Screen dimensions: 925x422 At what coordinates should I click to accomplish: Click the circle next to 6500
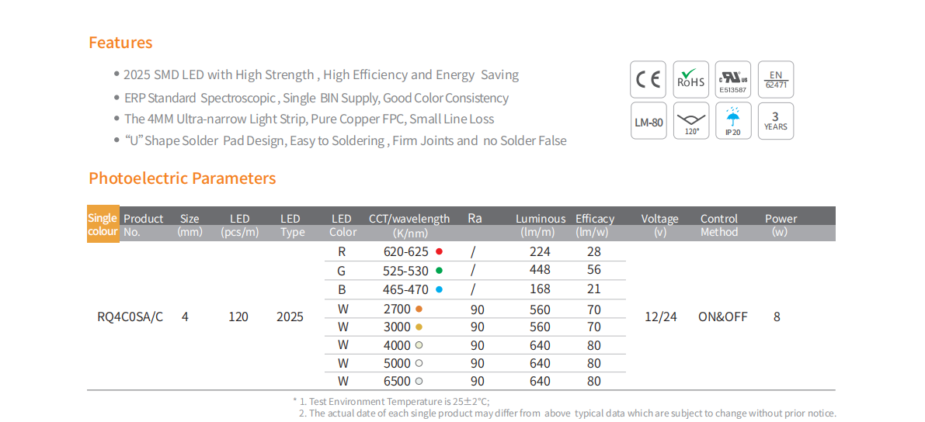(419, 381)
